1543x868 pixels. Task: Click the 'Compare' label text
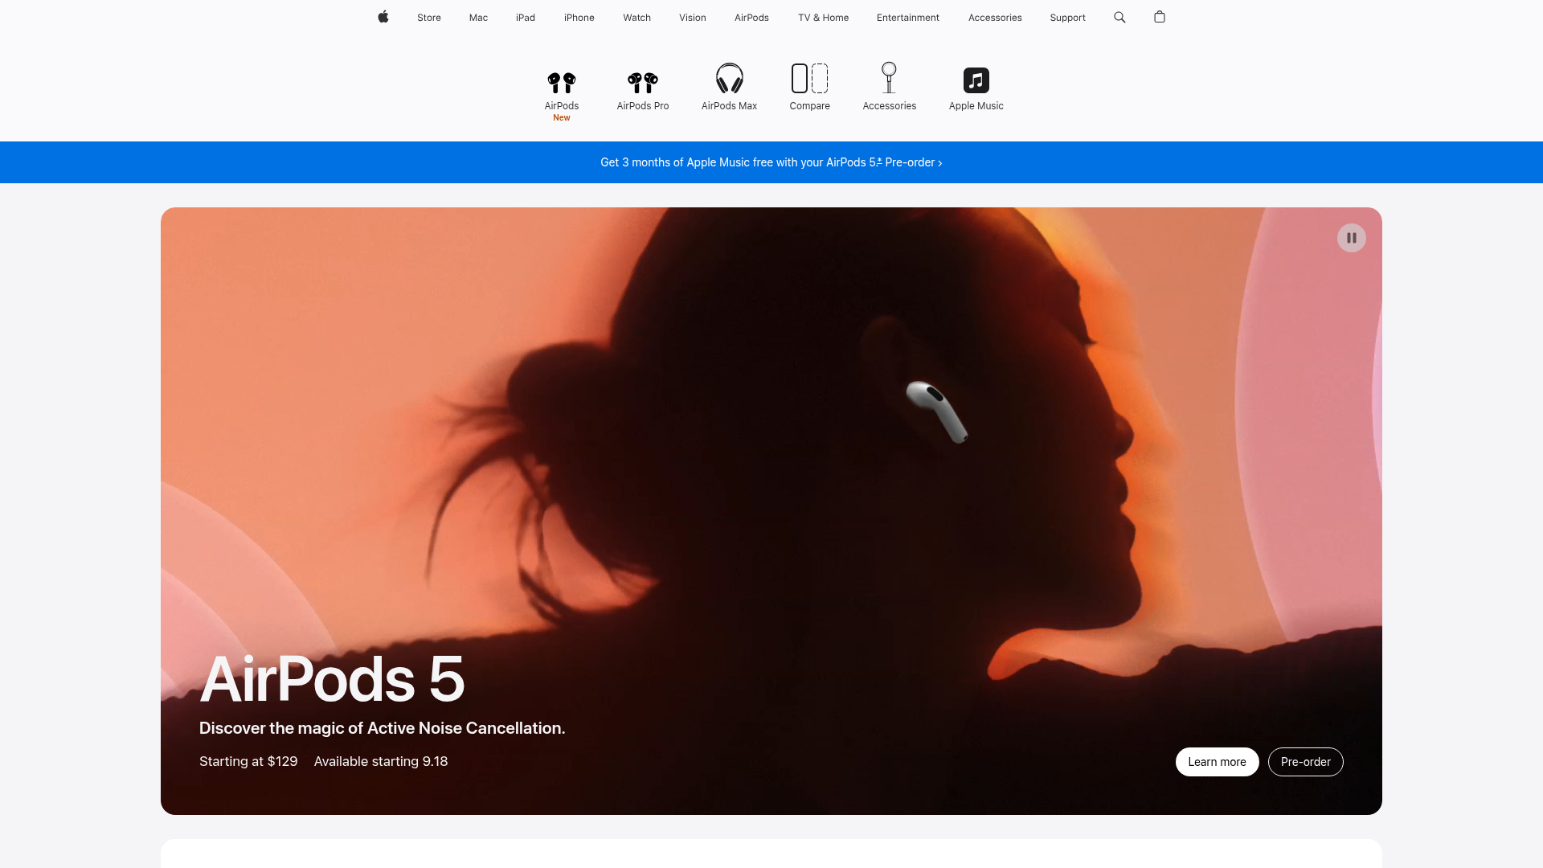(x=809, y=106)
